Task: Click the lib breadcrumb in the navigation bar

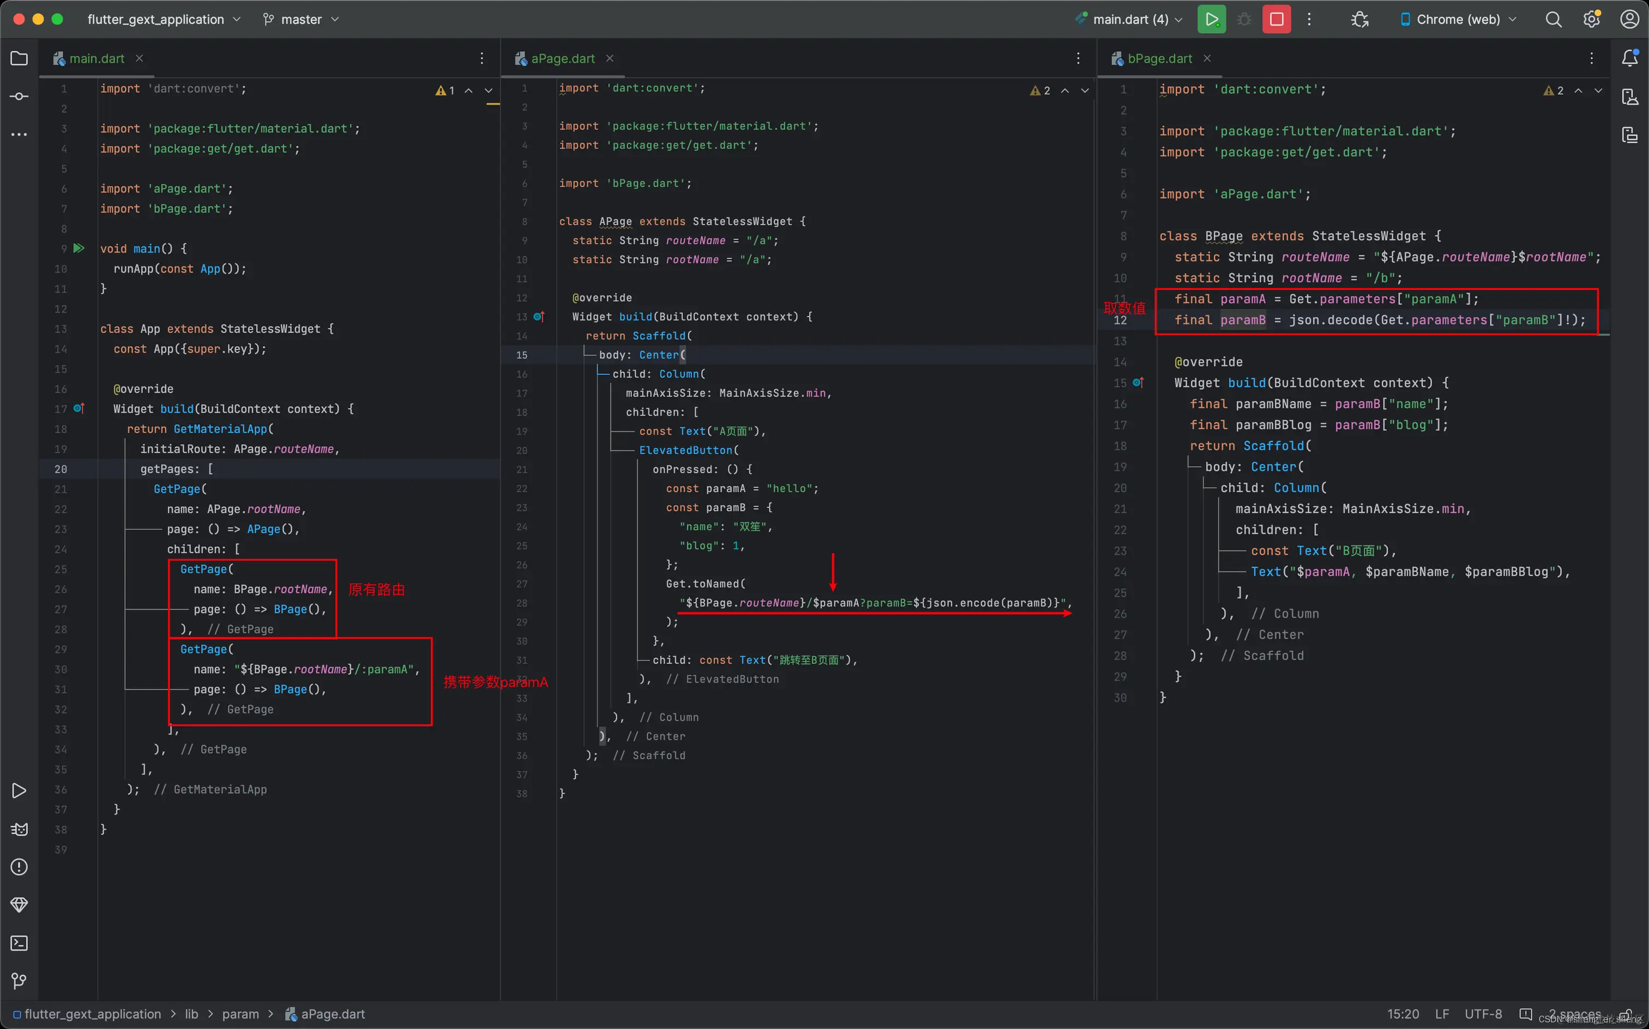Action: pyautogui.click(x=191, y=1014)
